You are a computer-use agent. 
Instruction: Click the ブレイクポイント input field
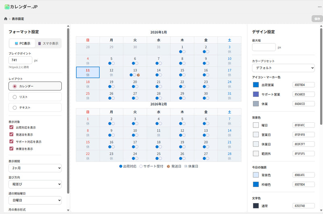tap(20, 60)
